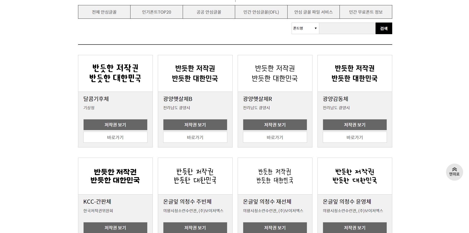469x233 pixels.
Task: View copyright for 달콤기후체
Action: 115,125
